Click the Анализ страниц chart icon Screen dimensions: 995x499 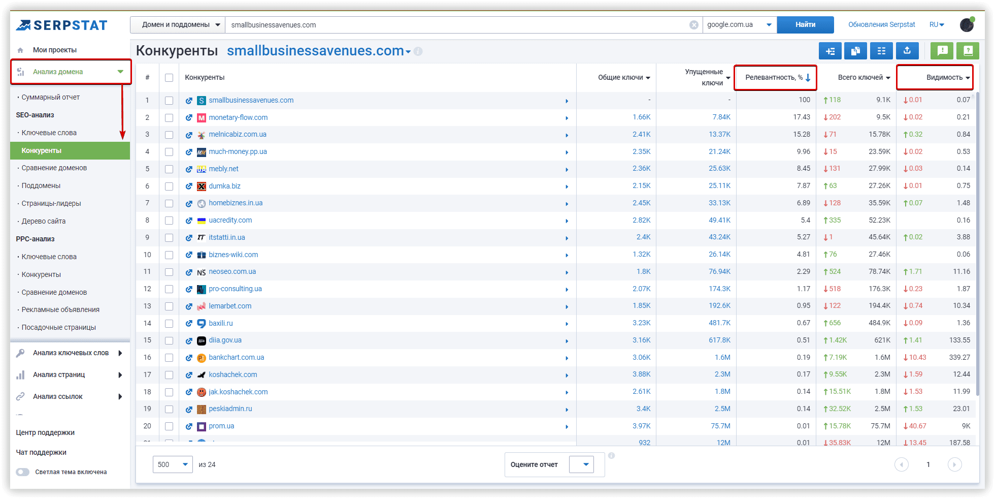(x=20, y=375)
